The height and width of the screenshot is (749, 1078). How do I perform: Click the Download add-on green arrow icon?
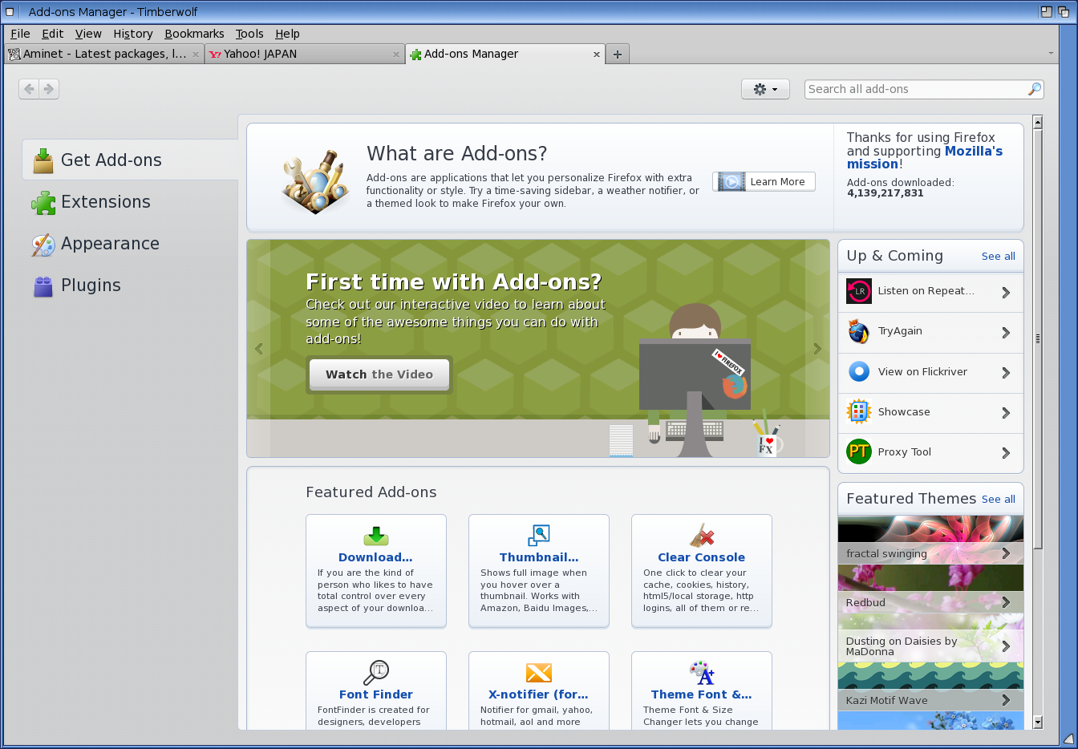376,536
